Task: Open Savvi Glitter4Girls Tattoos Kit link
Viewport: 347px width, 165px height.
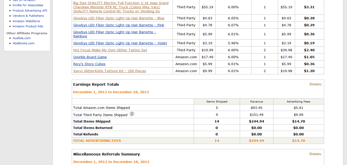Action: 110,71
